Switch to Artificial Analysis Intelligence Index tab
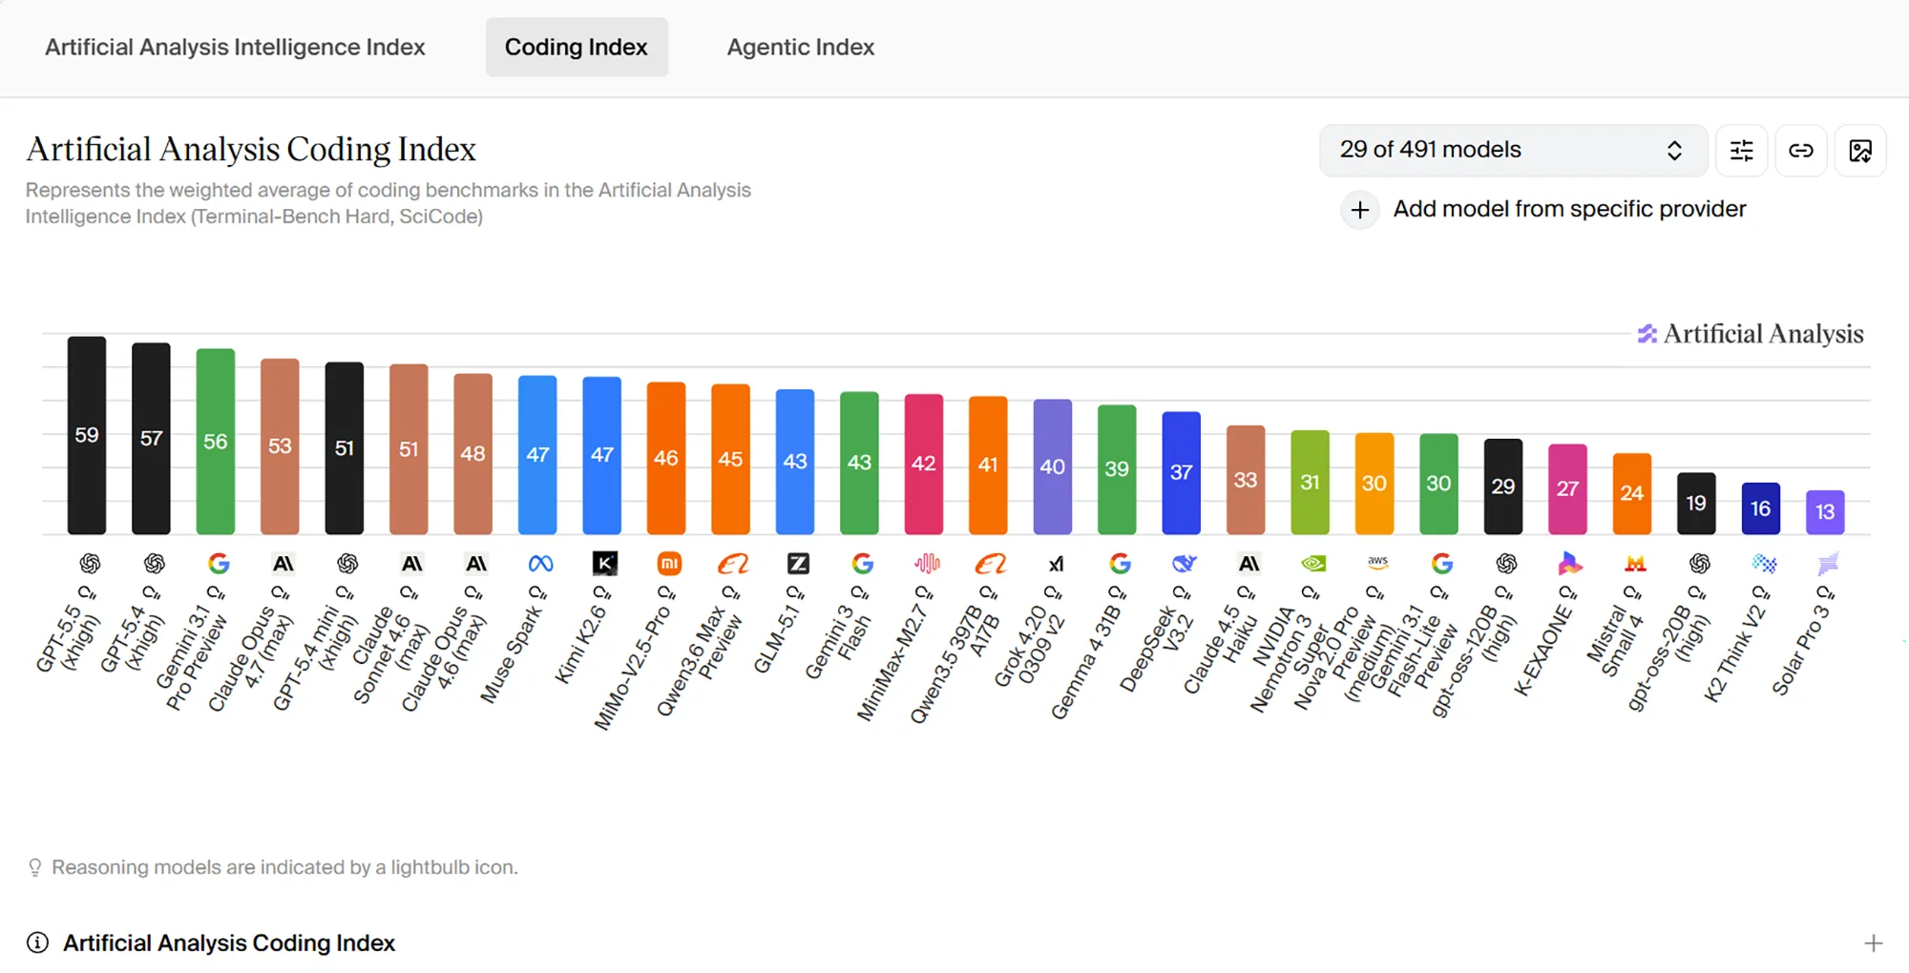This screenshot has width=1909, height=973. tap(235, 47)
